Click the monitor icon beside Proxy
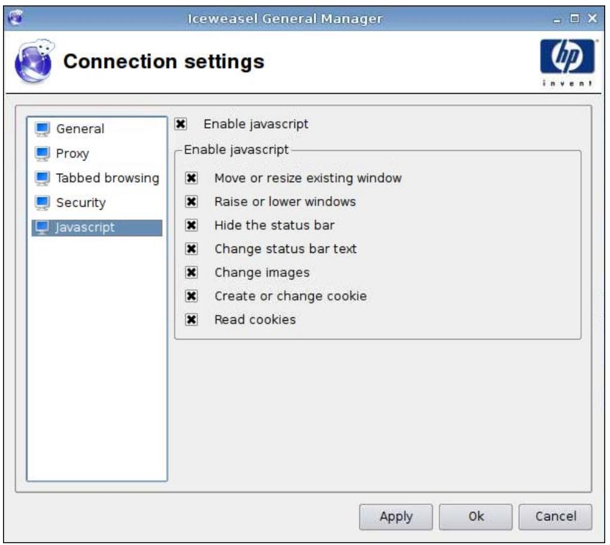 [42, 154]
